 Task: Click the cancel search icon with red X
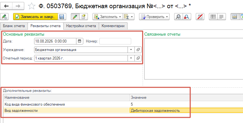click(187, 17)
